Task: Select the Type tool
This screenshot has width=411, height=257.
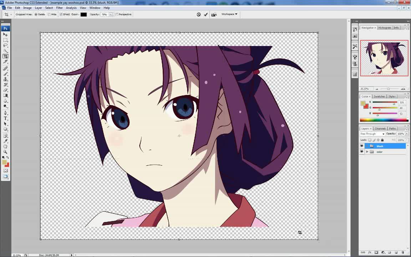Action: pyautogui.click(x=5, y=119)
